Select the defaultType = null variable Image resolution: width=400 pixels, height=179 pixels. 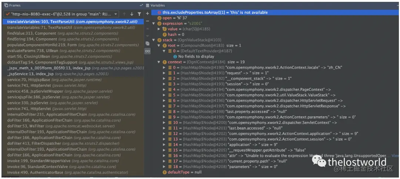275,172
